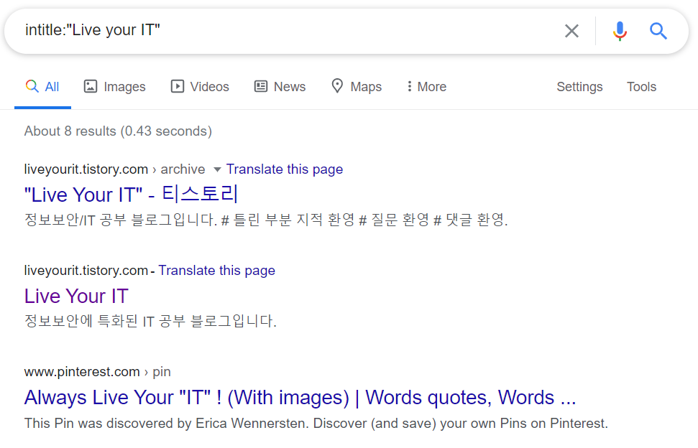The height and width of the screenshot is (448, 698).
Task: Submit the search with the magnifier icon
Action: (x=658, y=31)
